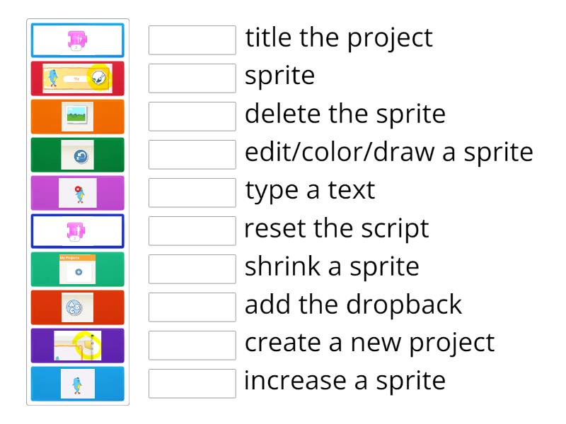This screenshot has height=424, width=566.
Task: Select the My Projects plus tile
Action: point(78,269)
